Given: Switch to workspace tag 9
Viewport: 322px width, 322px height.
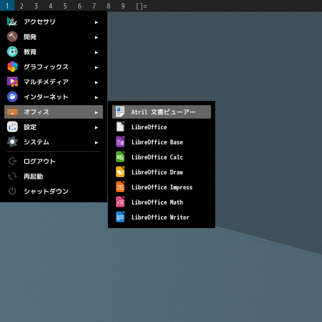Looking at the screenshot, I should coord(123,6).
